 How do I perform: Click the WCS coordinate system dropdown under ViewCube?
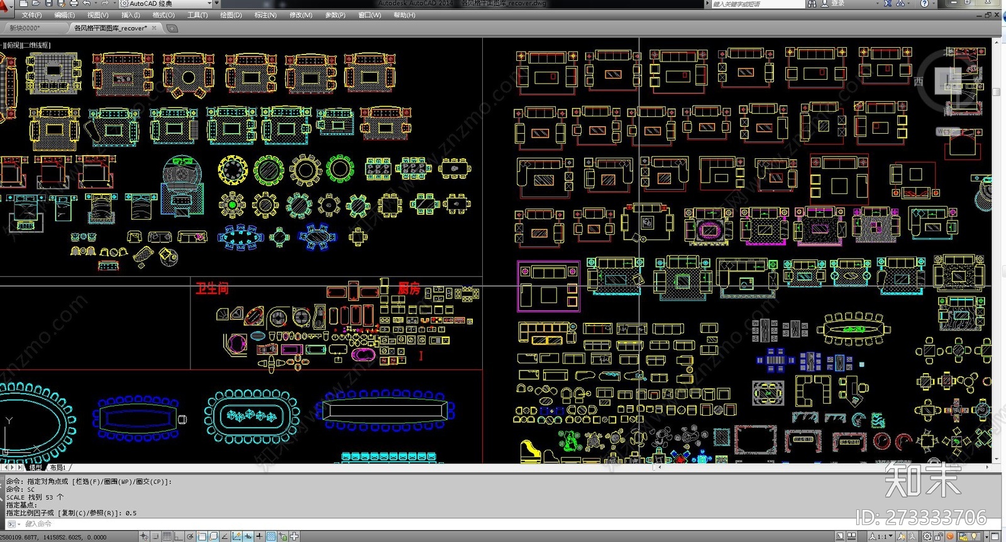pos(949,132)
